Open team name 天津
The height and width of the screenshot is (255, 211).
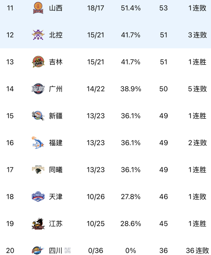pyautogui.click(x=56, y=197)
